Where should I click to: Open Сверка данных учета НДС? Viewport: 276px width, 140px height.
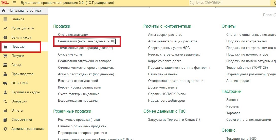pos(169,48)
